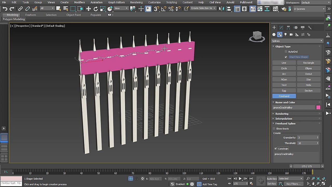Expand the Interpolation rollout
The height and width of the screenshot is (187, 332).
pyautogui.click(x=283, y=119)
